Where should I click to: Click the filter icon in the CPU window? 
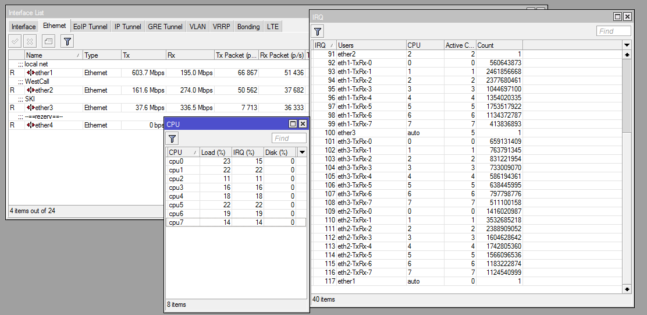(172, 138)
